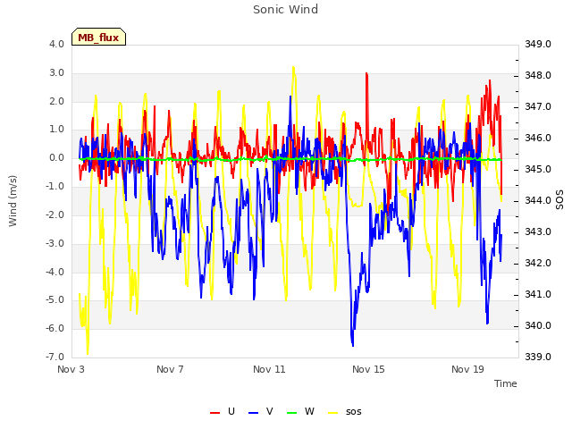Viewport: 572px width, 429px height.
Task: Click the Sonic Wind chart title
Action: tap(285, 10)
